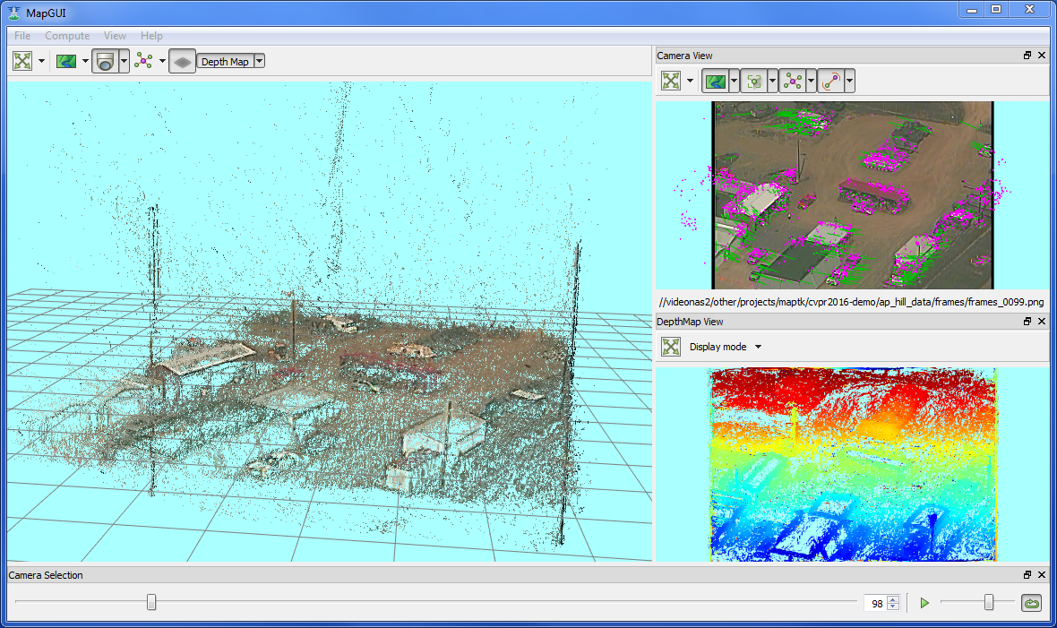Open reset view dropdown in Camera View toolbar
The width and height of the screenshot is (1057, 628).
coord(691,81)
